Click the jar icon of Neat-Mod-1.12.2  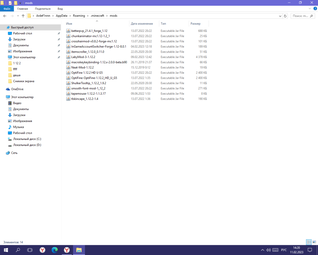68,67
